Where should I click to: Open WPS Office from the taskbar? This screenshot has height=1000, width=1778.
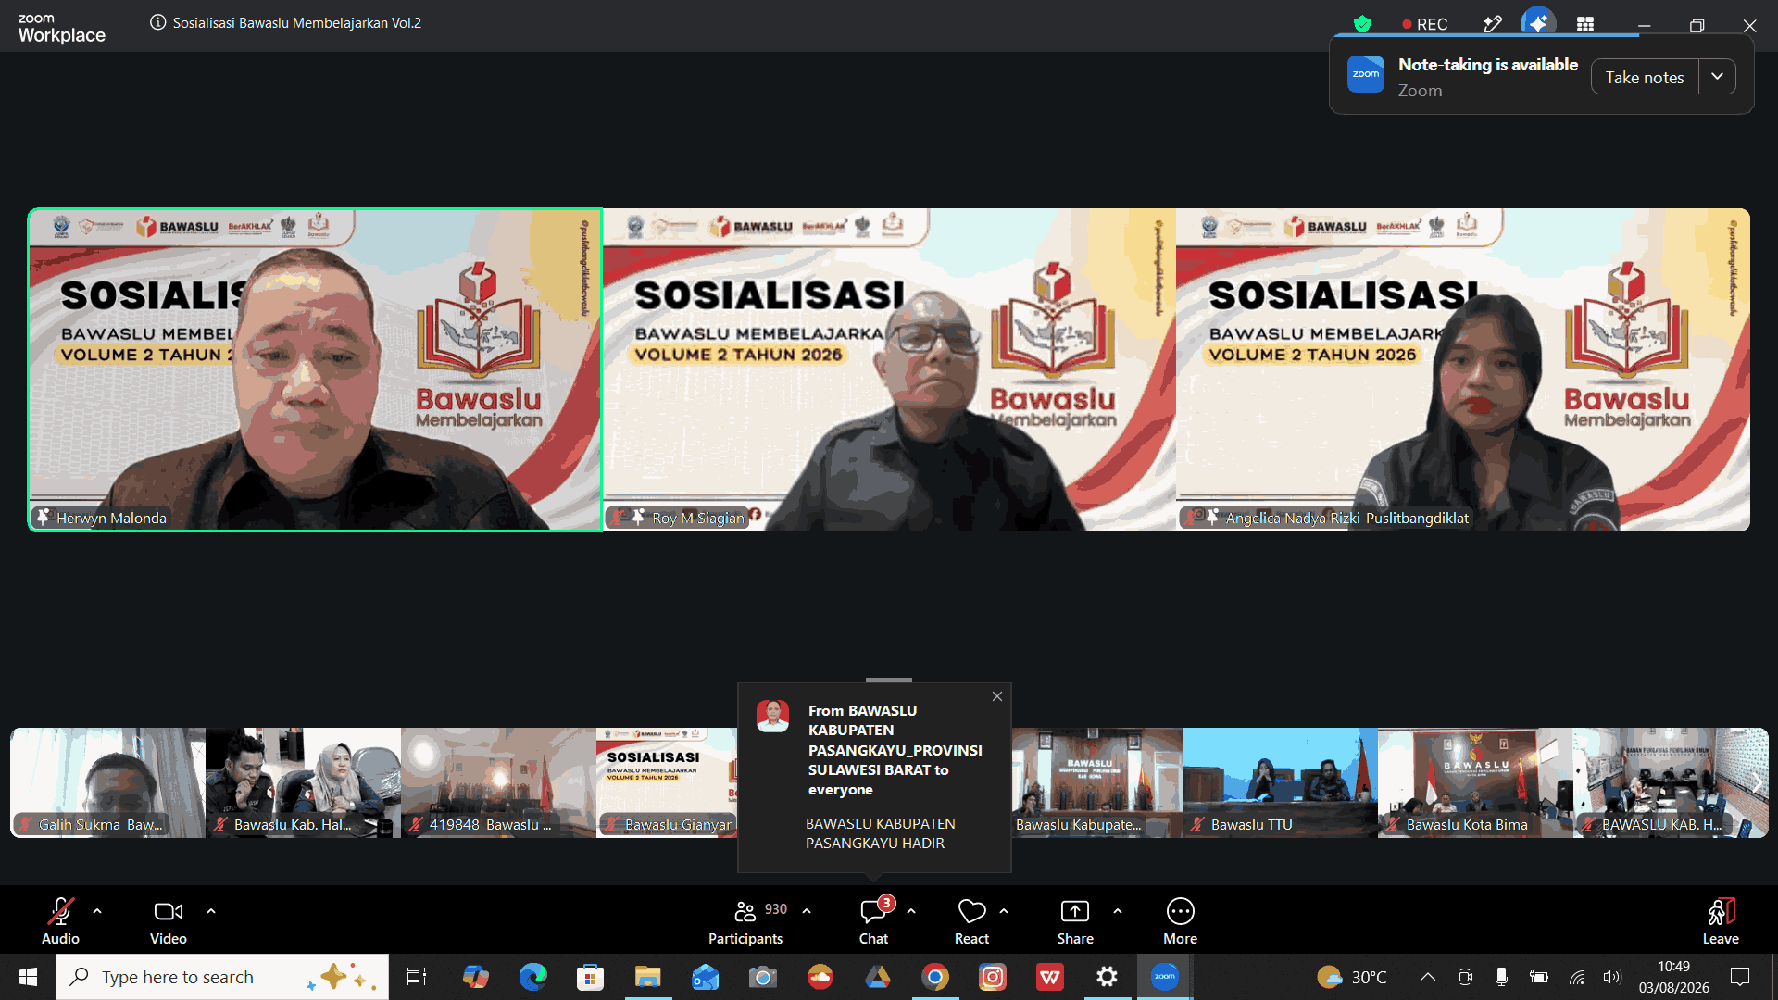point(1049,977)
